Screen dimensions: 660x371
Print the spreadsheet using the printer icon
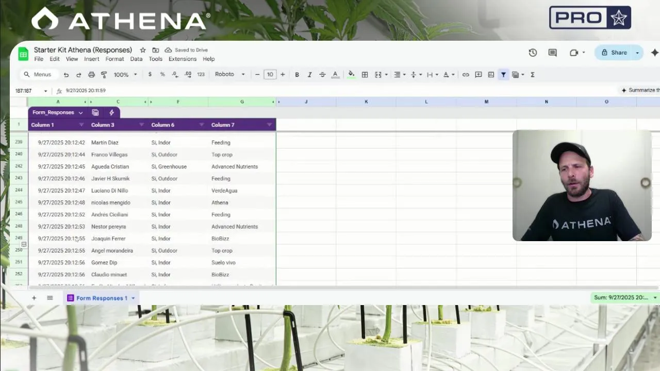click(91, 75)
